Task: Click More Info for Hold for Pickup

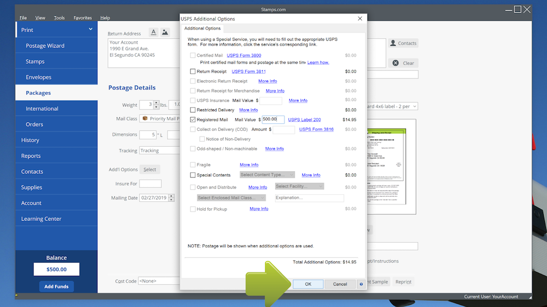Action: (259, 209)
